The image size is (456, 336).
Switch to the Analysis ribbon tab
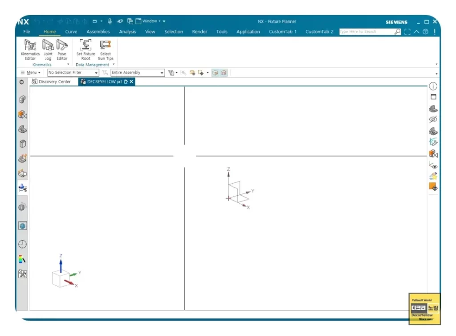point(127,32)
